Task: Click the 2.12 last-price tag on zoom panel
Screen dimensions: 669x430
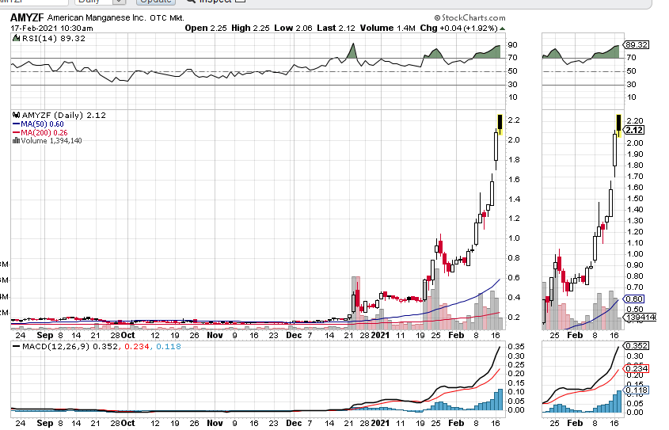Action: [x=634, y=130]
